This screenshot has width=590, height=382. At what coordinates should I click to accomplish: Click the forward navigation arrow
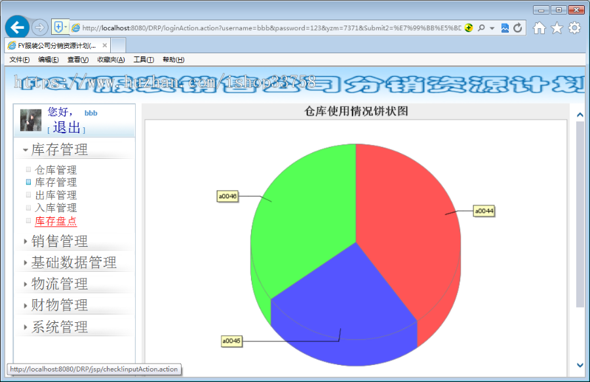click(x=39, y=28)
